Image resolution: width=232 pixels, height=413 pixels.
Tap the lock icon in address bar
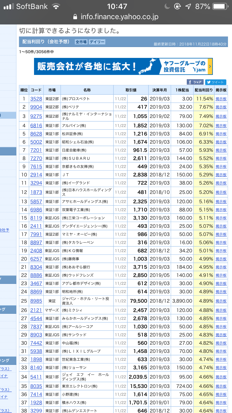tap(75, 17)
